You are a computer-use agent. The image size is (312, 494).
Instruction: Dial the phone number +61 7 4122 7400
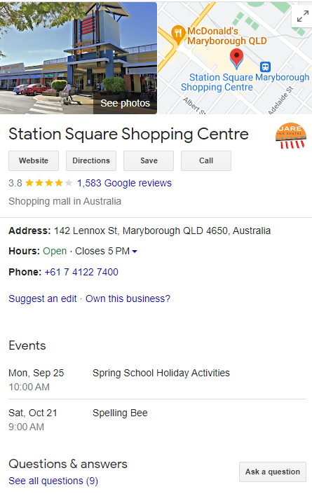coord(81,272)
